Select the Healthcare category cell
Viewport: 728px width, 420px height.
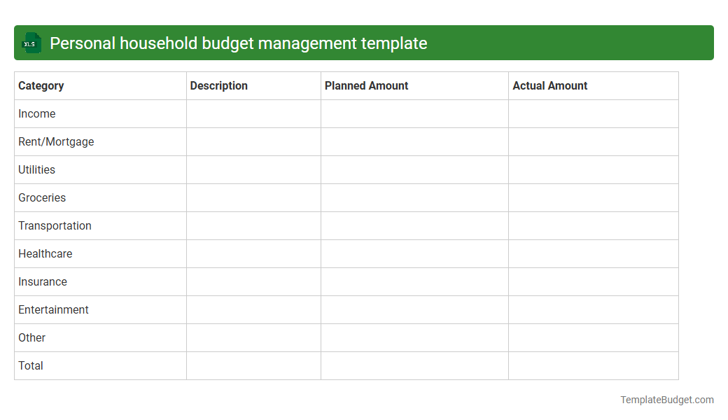[45, 253]
